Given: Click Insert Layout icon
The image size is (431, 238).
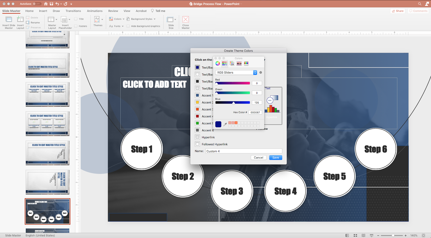Looking at the screenshot, I should 20,19.
